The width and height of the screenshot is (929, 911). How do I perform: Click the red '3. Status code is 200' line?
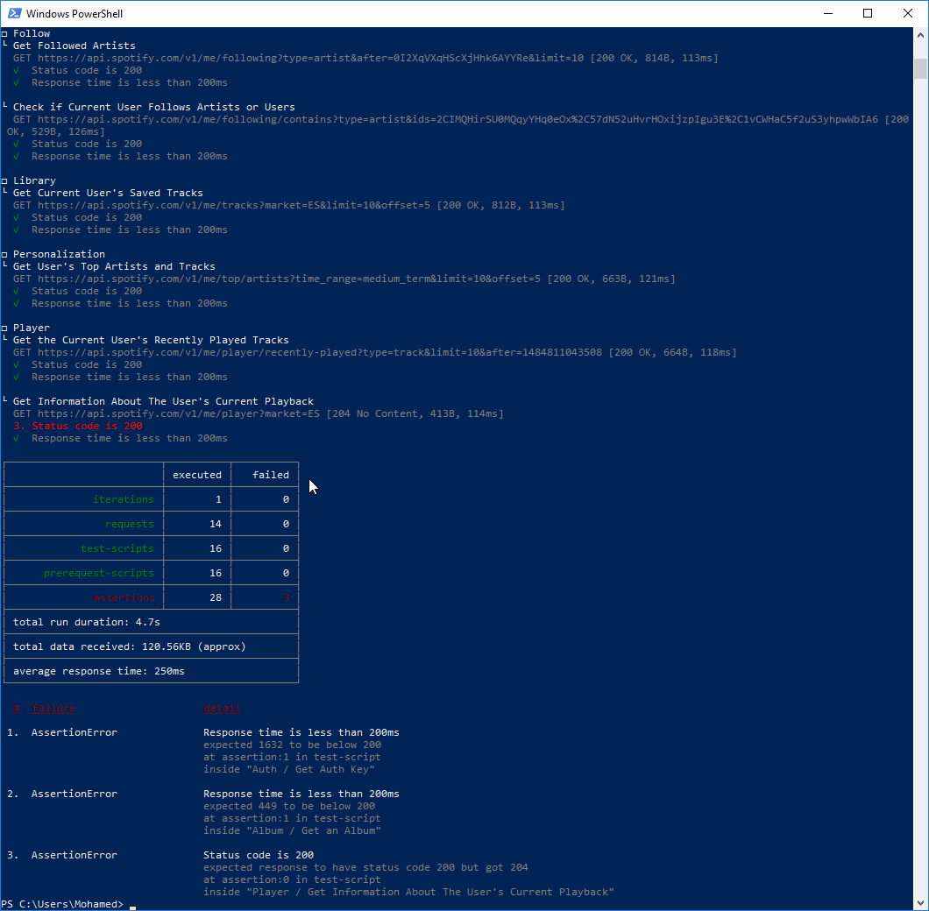(x=78, y=426)
